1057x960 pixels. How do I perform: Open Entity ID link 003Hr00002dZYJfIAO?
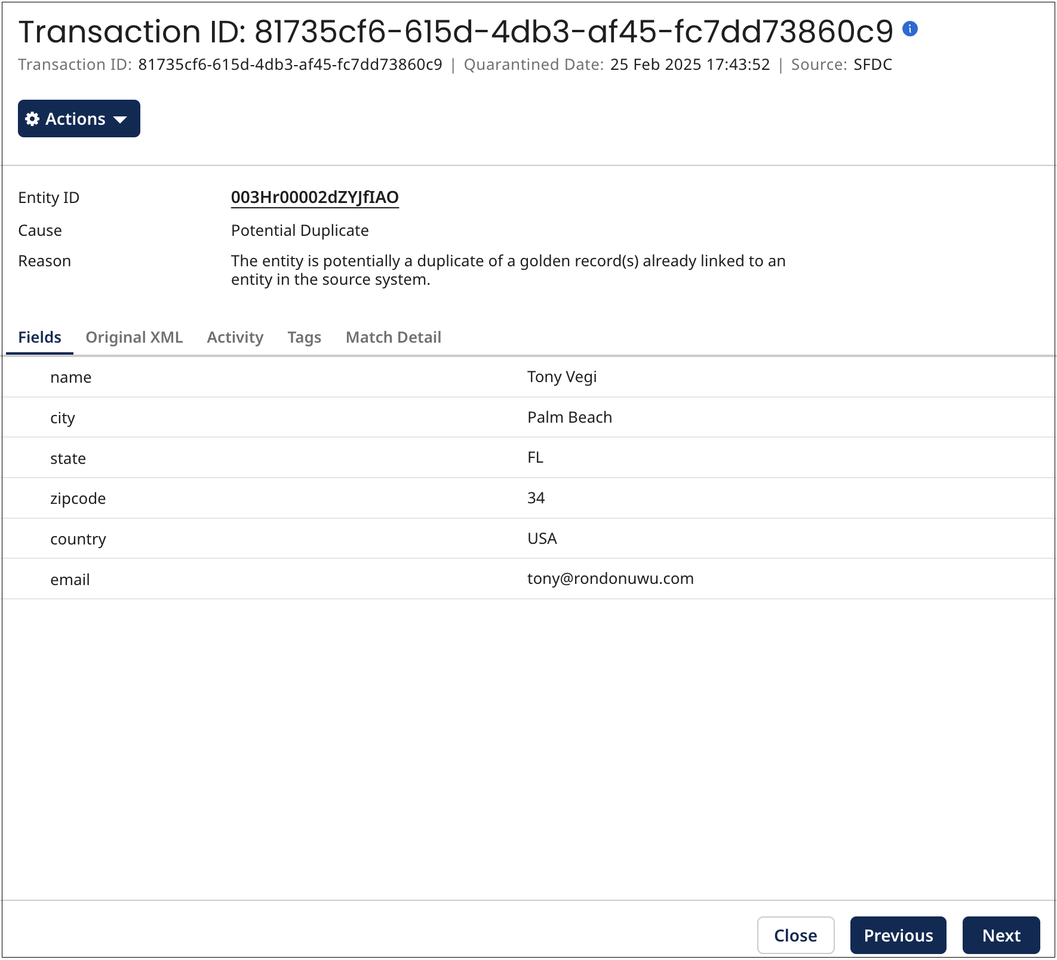[x=315, y=198]
